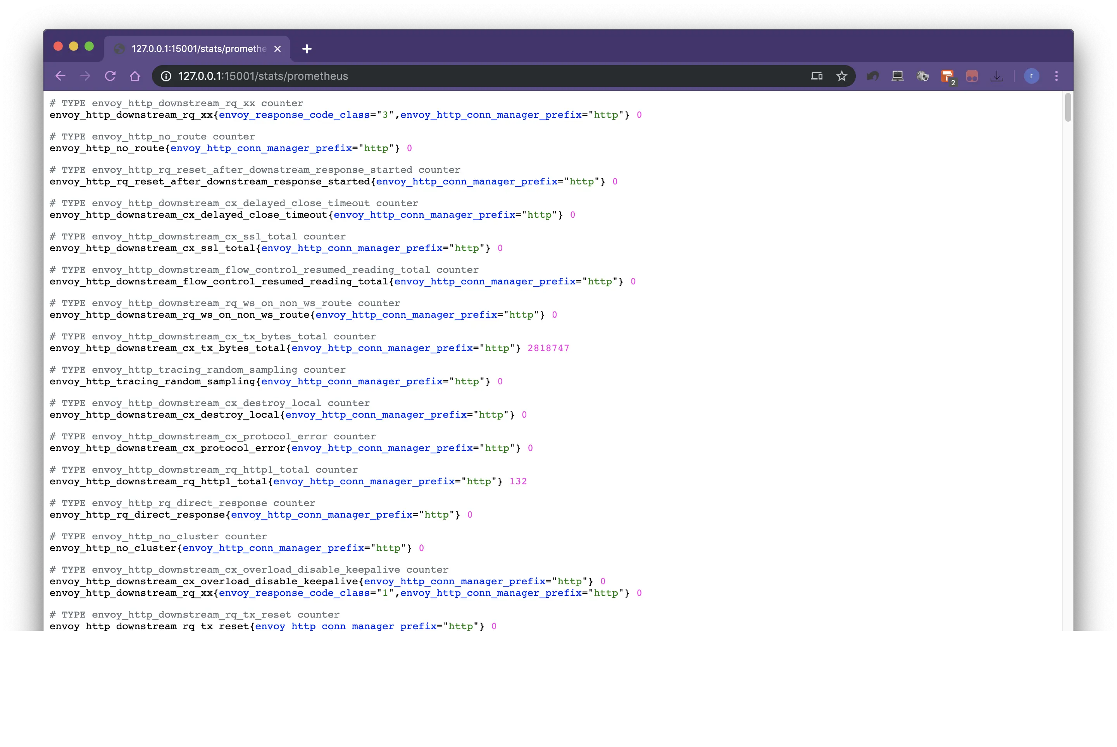Open a new tab with plus button

click(307, 48)
